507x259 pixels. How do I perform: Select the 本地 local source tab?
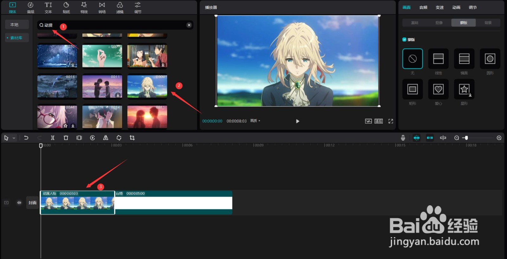pos(17,24)
